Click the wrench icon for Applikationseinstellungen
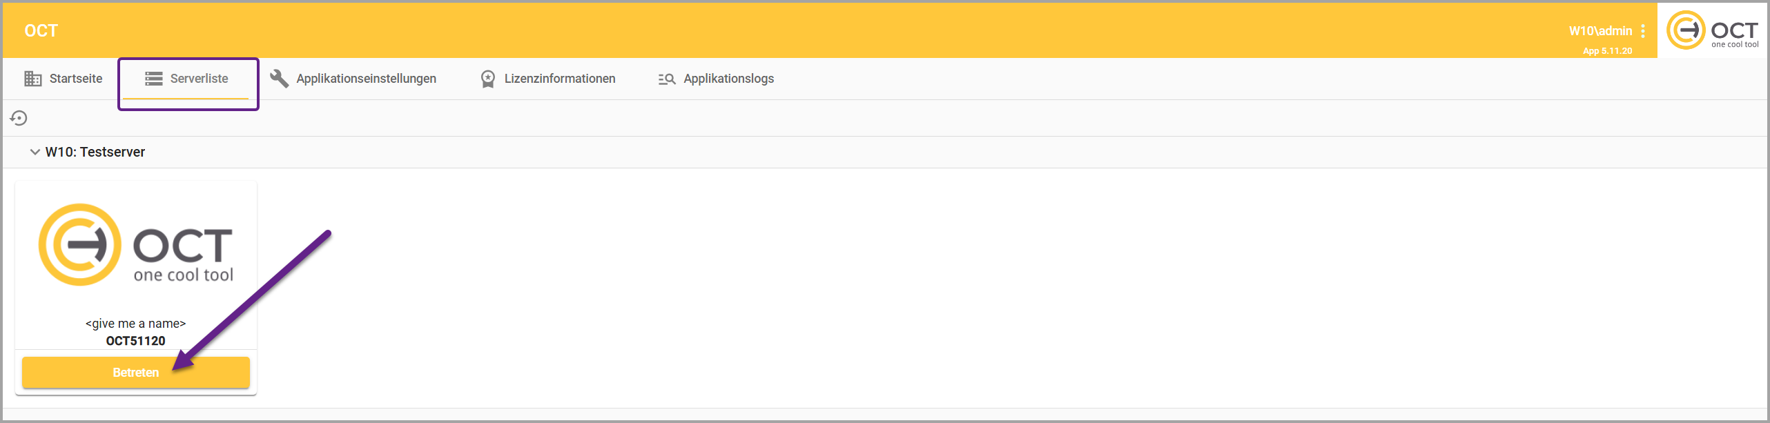1770x423 pixels. pos(279,79)
